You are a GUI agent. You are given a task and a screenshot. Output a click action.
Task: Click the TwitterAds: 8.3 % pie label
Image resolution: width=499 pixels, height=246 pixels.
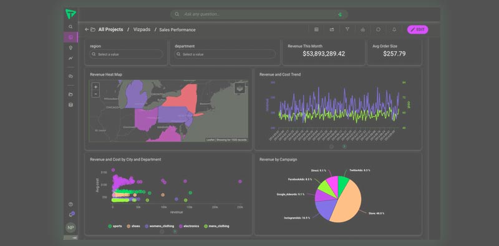[360, 170]
